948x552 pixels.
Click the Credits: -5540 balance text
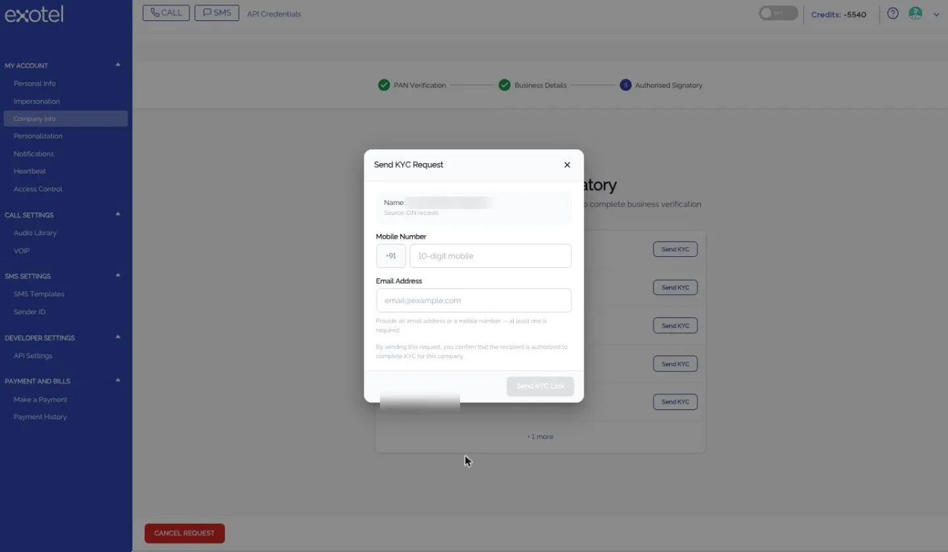click(x=839, y=14)
